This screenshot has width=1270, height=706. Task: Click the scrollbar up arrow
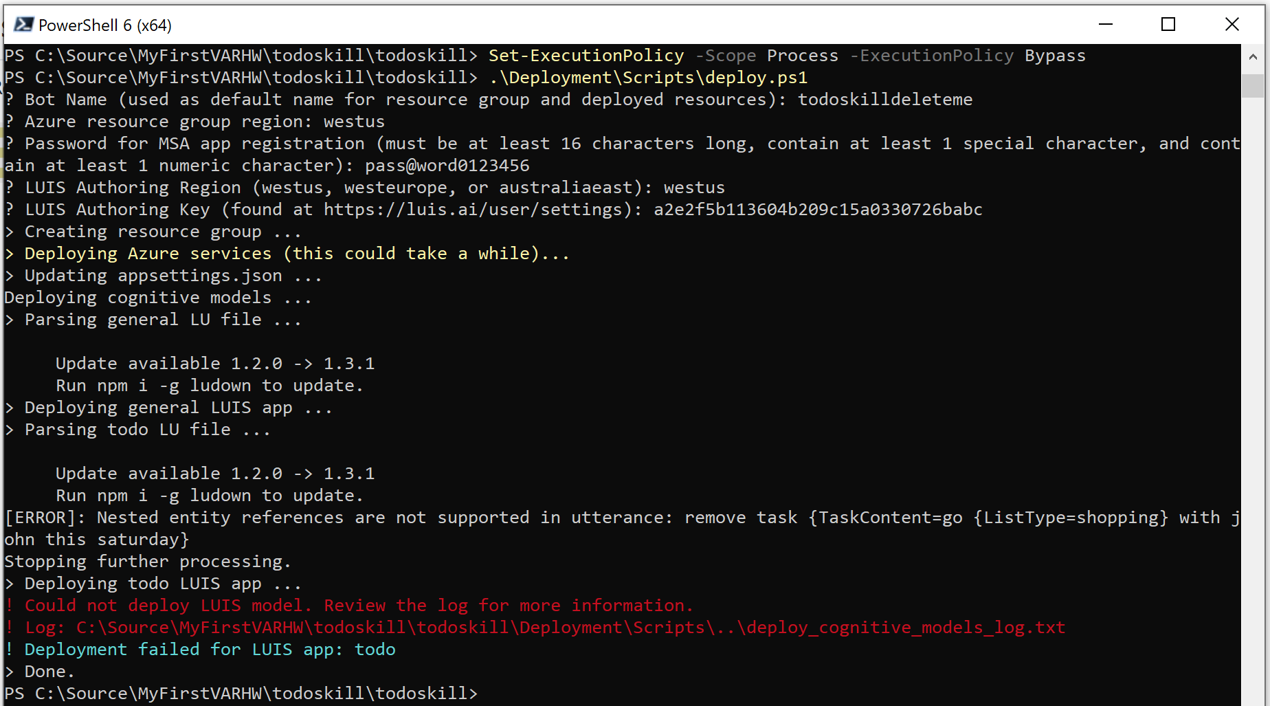[x=1253, y=57]
